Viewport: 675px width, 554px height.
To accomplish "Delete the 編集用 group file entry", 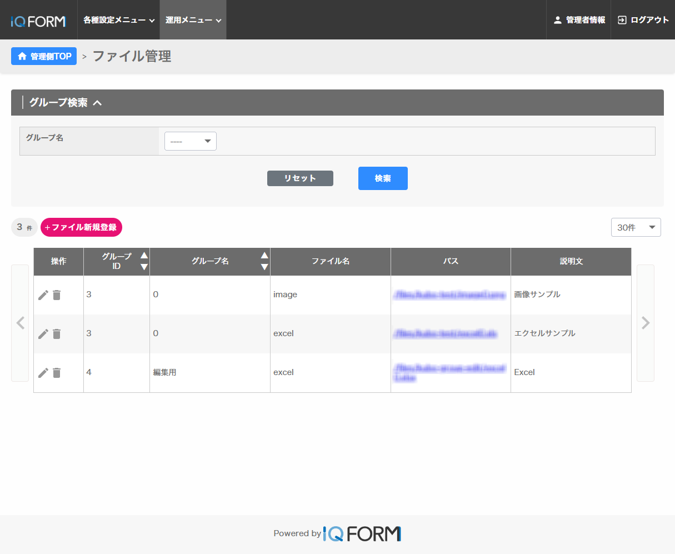I will click(x=57, y=373).
